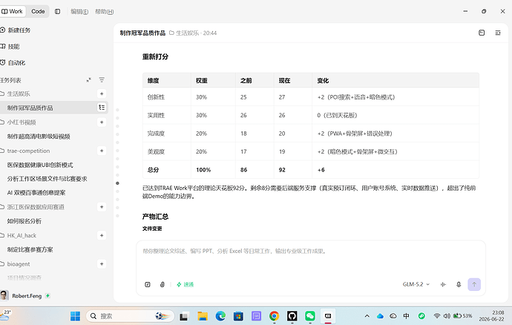Viewport: 512px width, 325px height.
Task: Open outline icon on 制作冠军品质作品 row
Action: click(x=102, y=108)
